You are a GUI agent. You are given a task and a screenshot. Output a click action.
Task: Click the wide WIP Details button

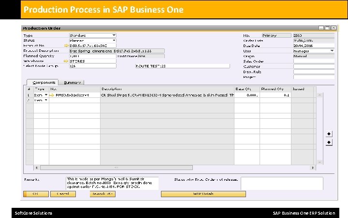tap(203, 194)
